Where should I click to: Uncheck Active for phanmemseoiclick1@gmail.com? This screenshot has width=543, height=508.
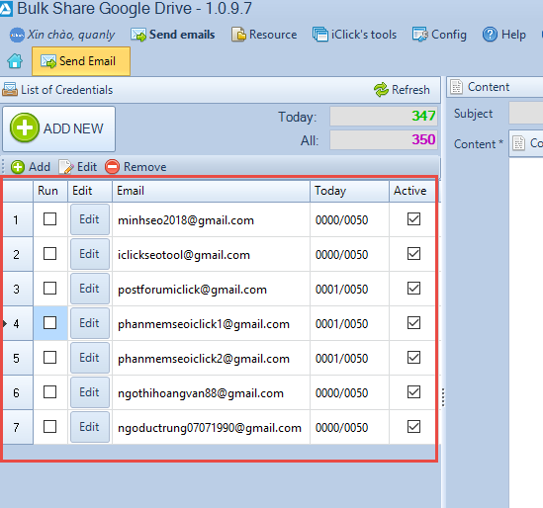[x=413, y=323]
